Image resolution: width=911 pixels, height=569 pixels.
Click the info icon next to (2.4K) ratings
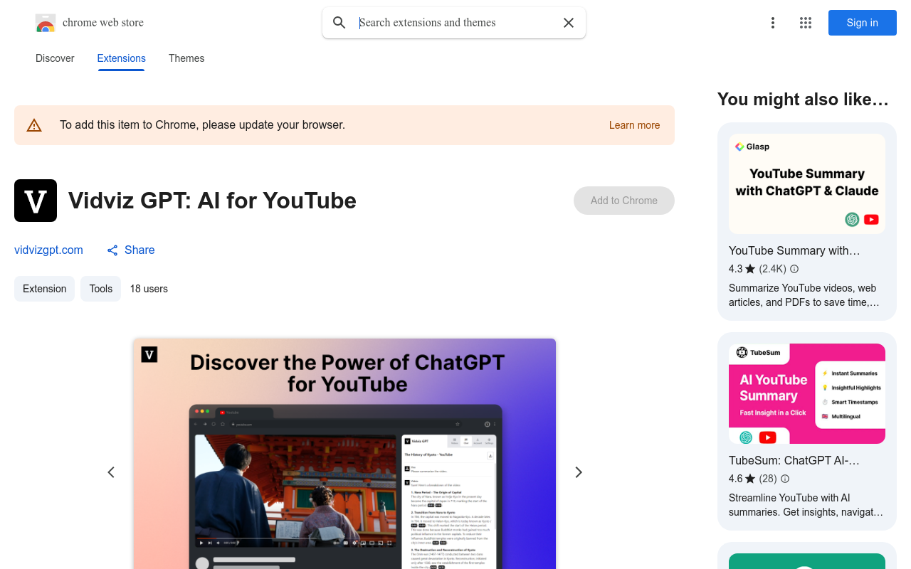pos(794,269)
